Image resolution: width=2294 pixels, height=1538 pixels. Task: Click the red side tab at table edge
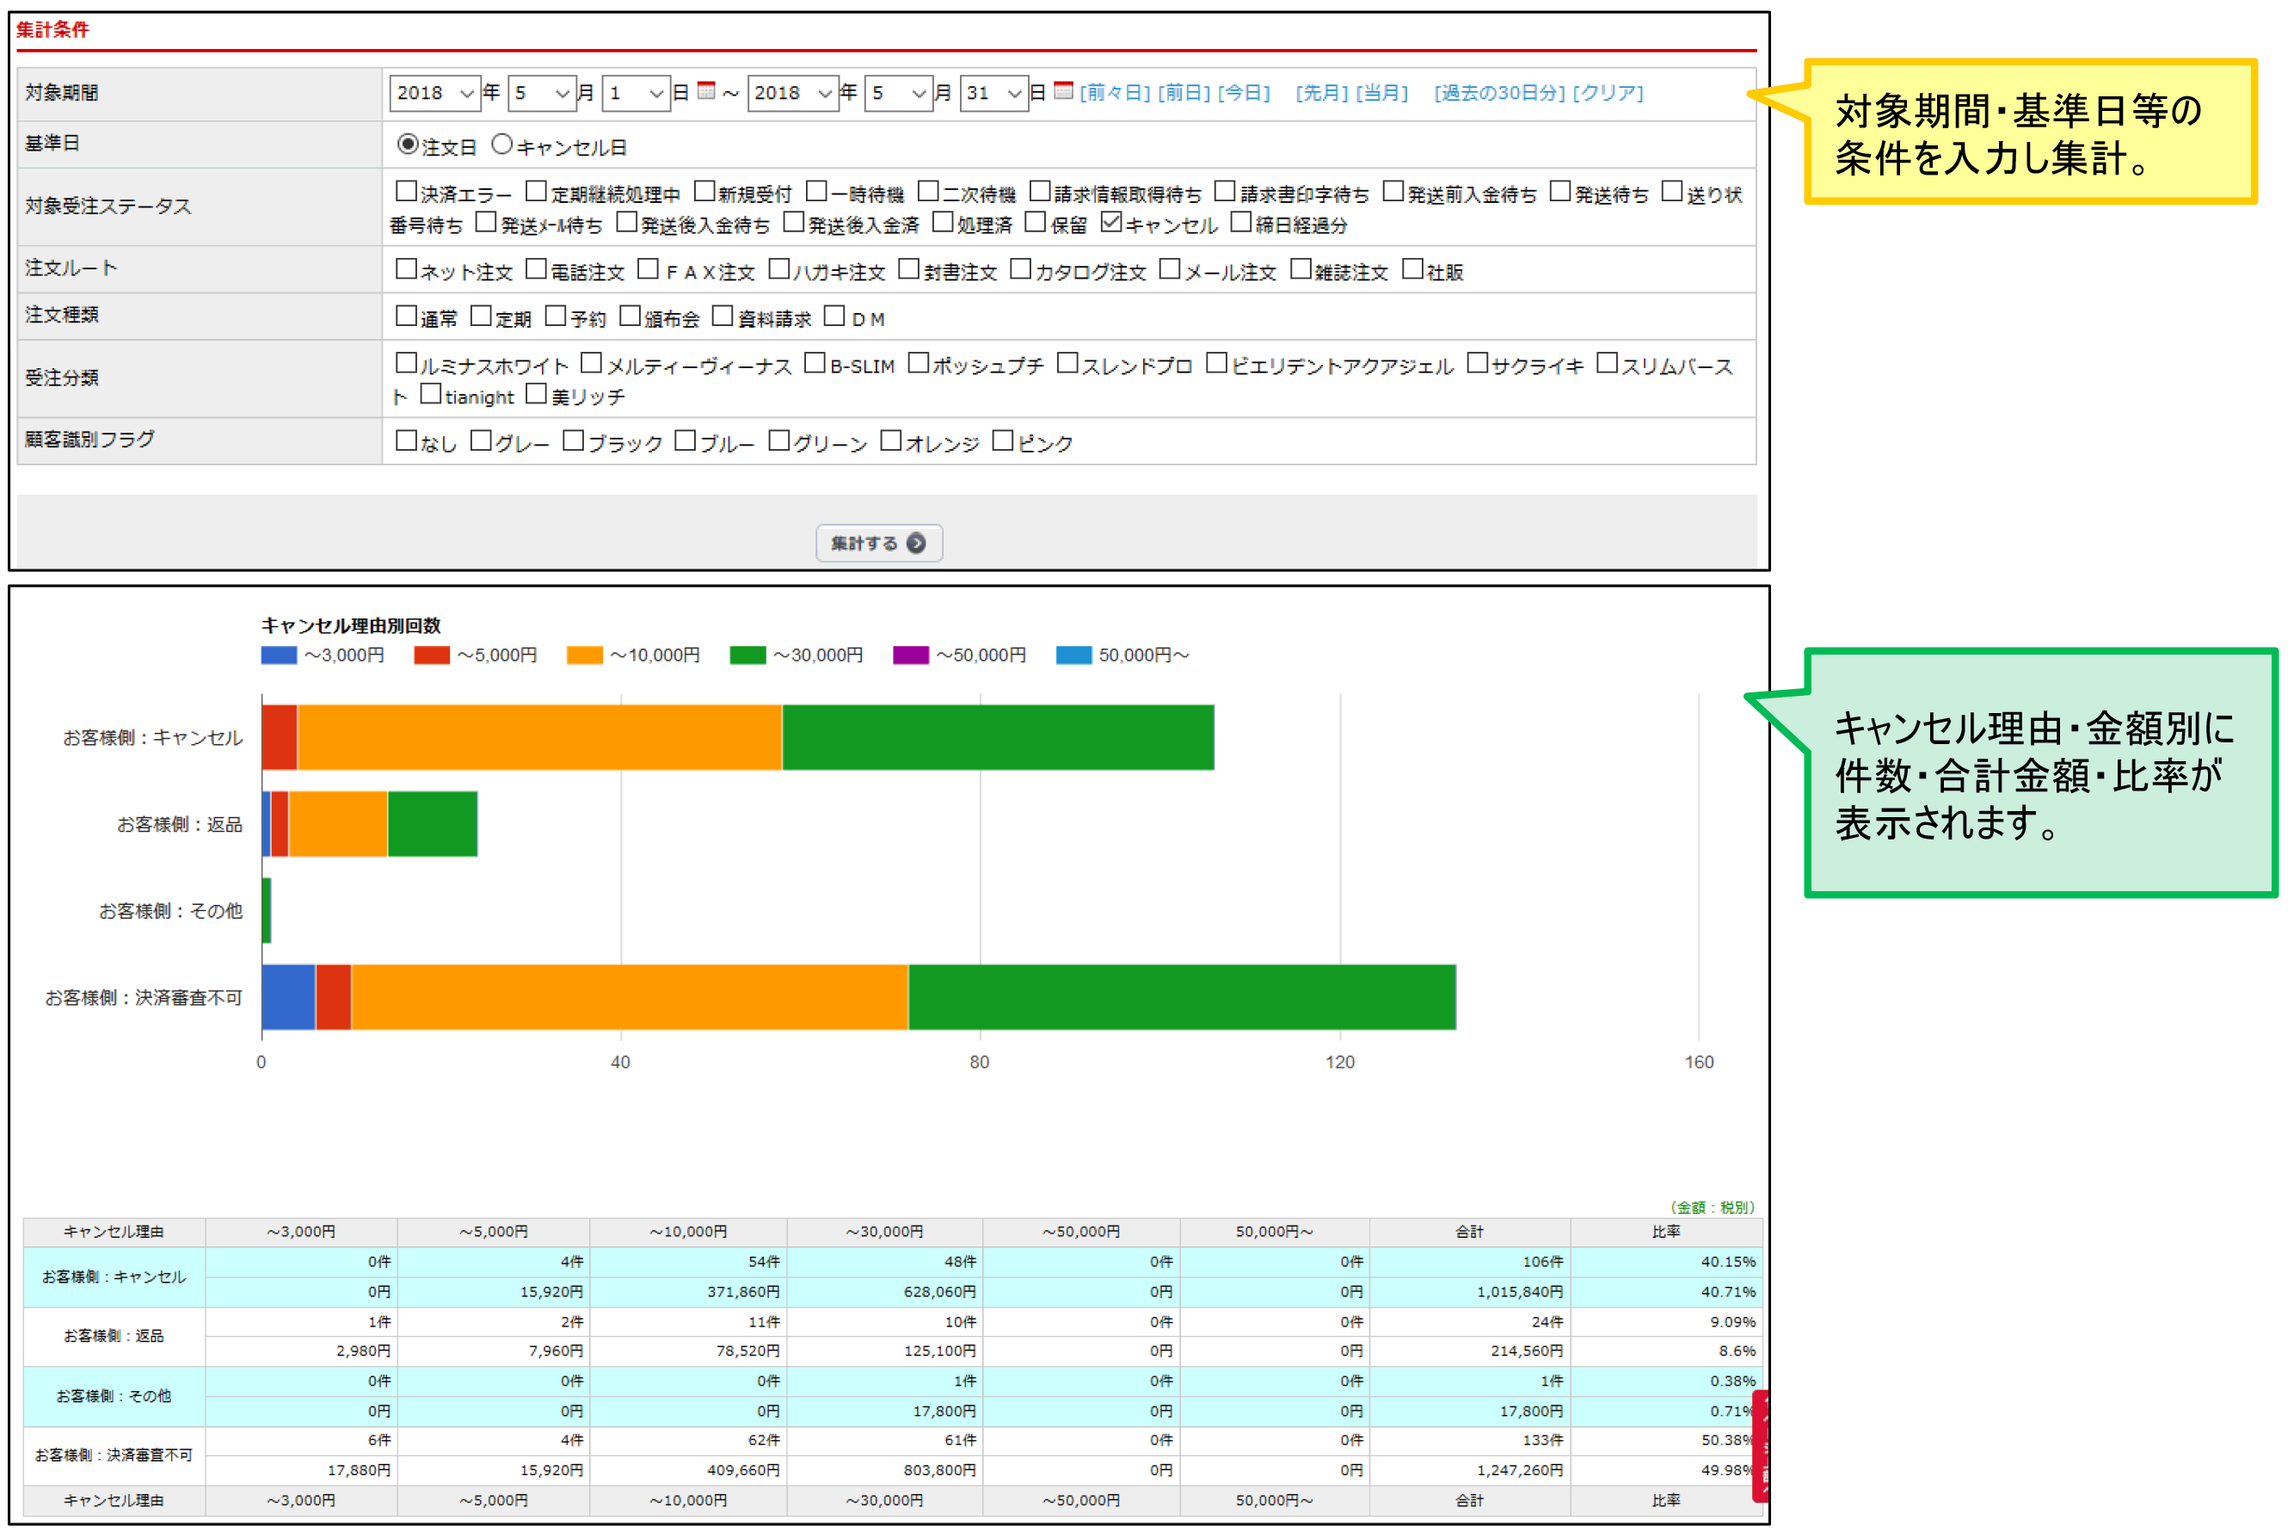click(x=1761, y=1446)
